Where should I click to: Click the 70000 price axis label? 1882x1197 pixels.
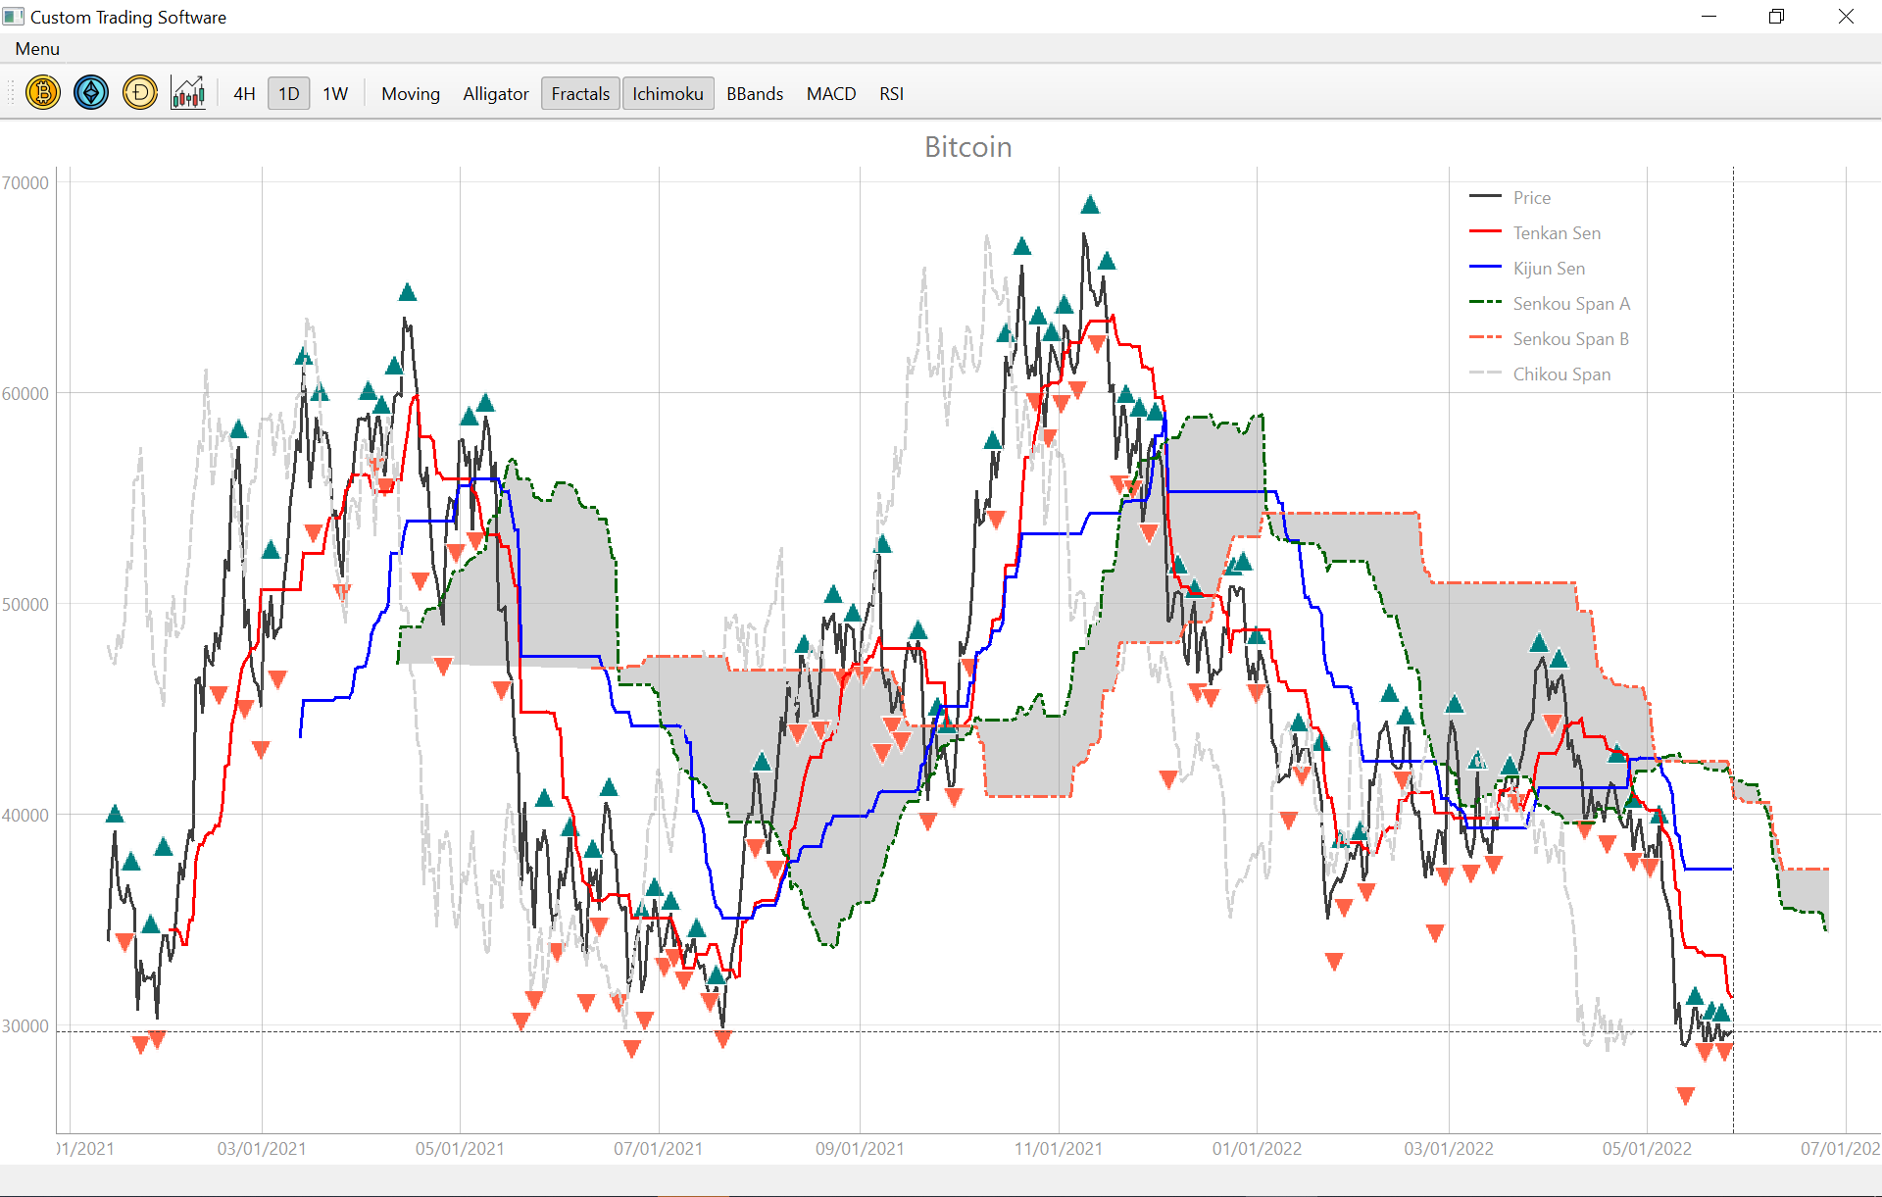25,183
